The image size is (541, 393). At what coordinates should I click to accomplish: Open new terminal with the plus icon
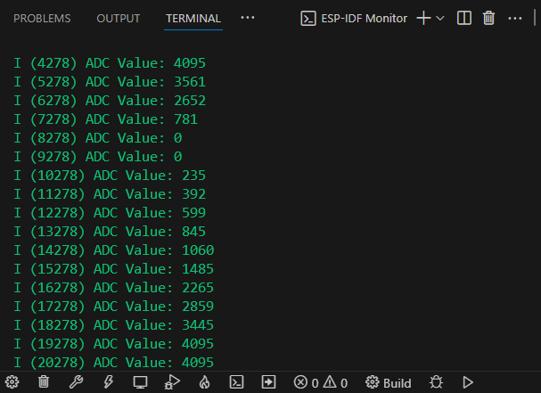tap(423, 18)
